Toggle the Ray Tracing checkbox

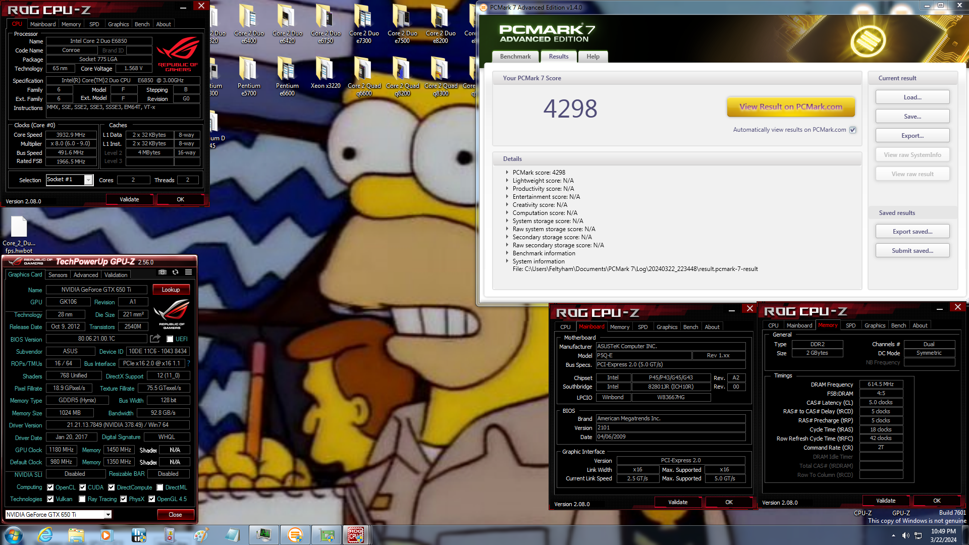82,499
